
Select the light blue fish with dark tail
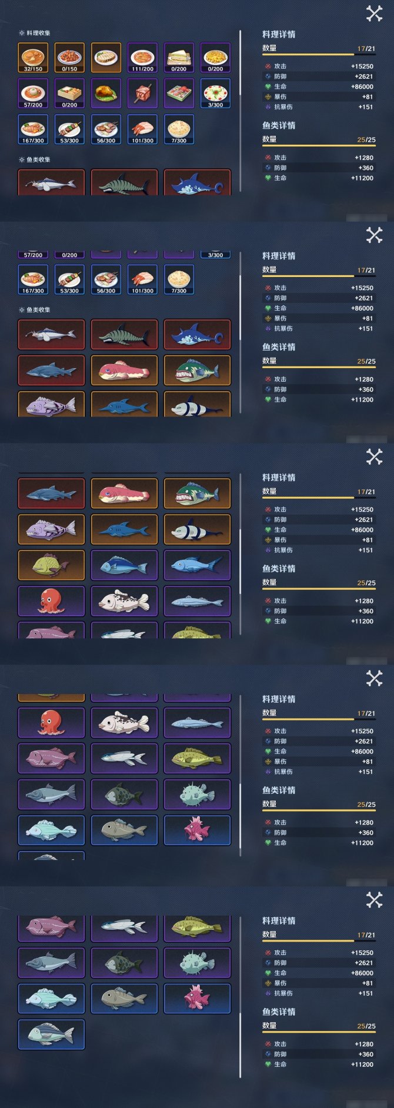click(197, 565)
